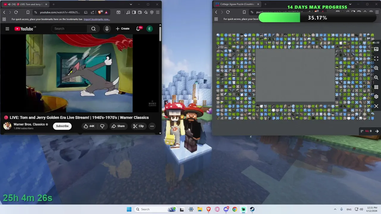Start voice search with the microphone icon
The height and width of the screenshot is (214, 381).
click(x=107, y=29)
